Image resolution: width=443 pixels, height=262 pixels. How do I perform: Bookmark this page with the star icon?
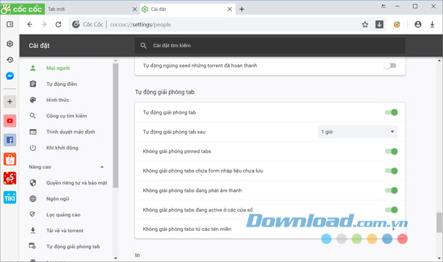pyautogui.click(x=365, y=25)
